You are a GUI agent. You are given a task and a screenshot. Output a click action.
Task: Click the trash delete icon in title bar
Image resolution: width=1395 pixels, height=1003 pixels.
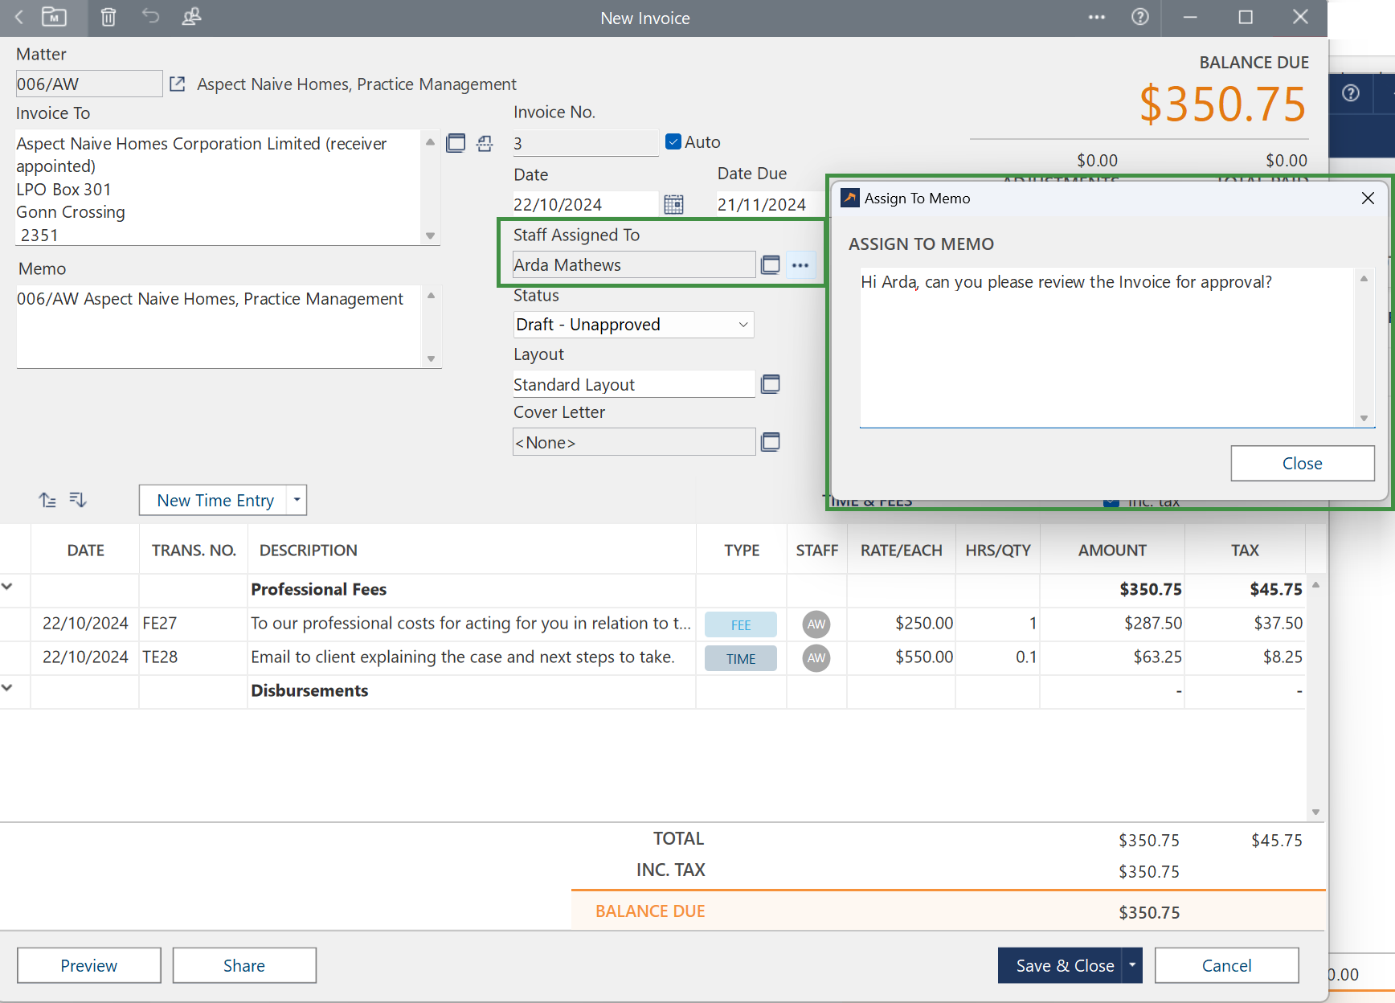(x=108, y=17)
